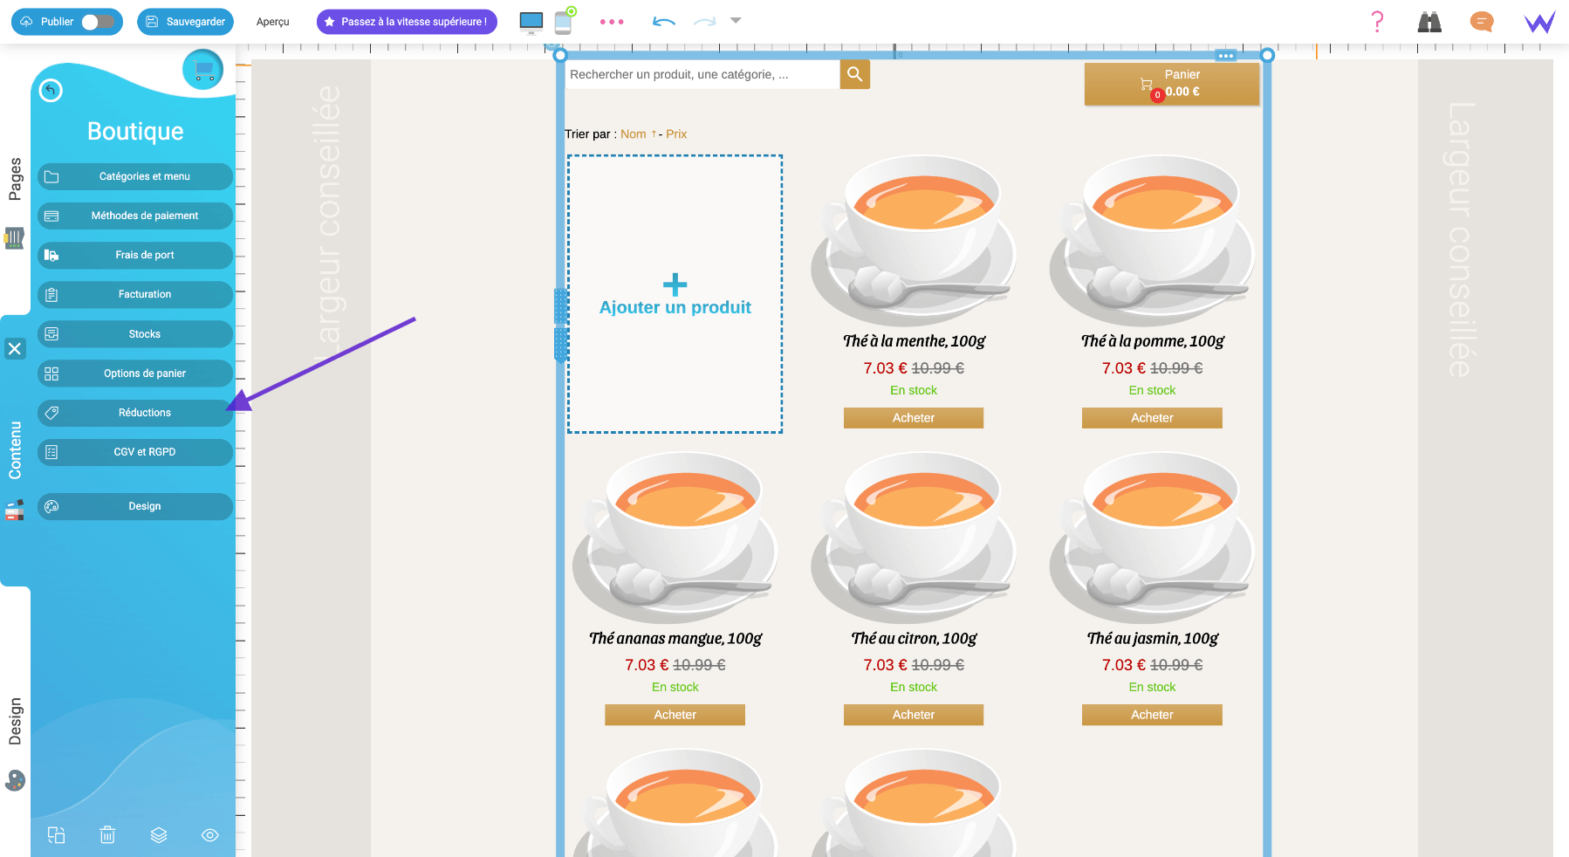Click Acheter under Thé au jasmin

1152,715
